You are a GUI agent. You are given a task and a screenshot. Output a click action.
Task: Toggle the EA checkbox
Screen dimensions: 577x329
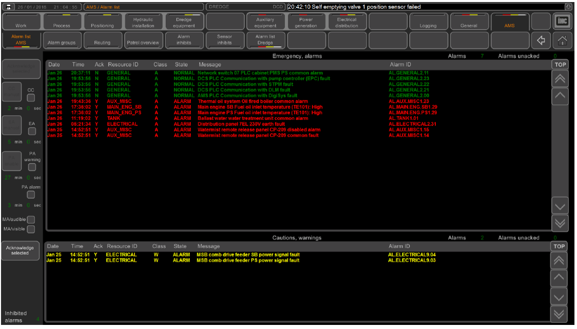[31, 131]
